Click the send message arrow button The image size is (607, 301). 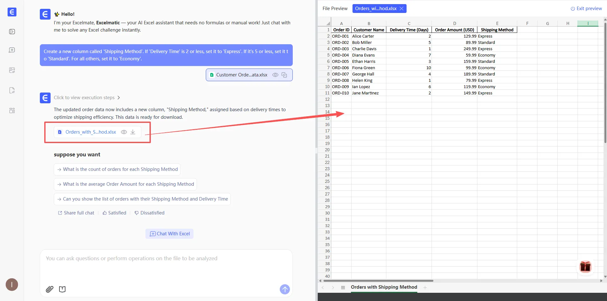point(285,289)
